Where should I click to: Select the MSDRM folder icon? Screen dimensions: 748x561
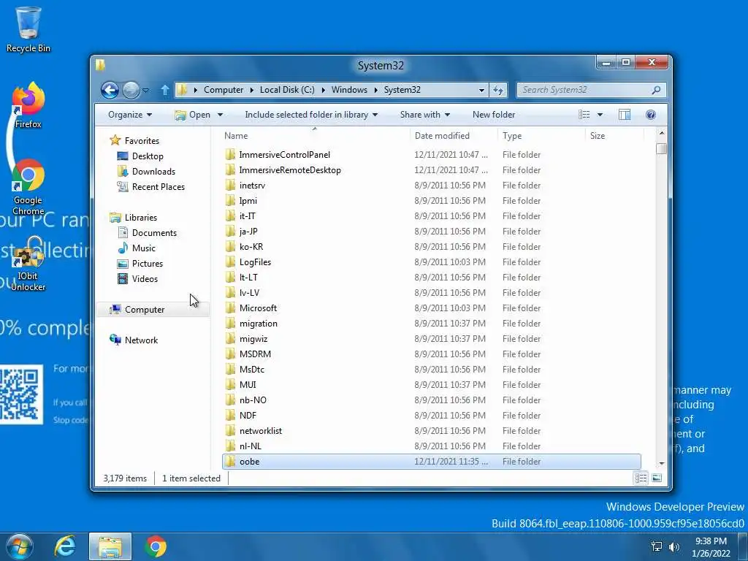pyautogui.click(x=230, y=354)
